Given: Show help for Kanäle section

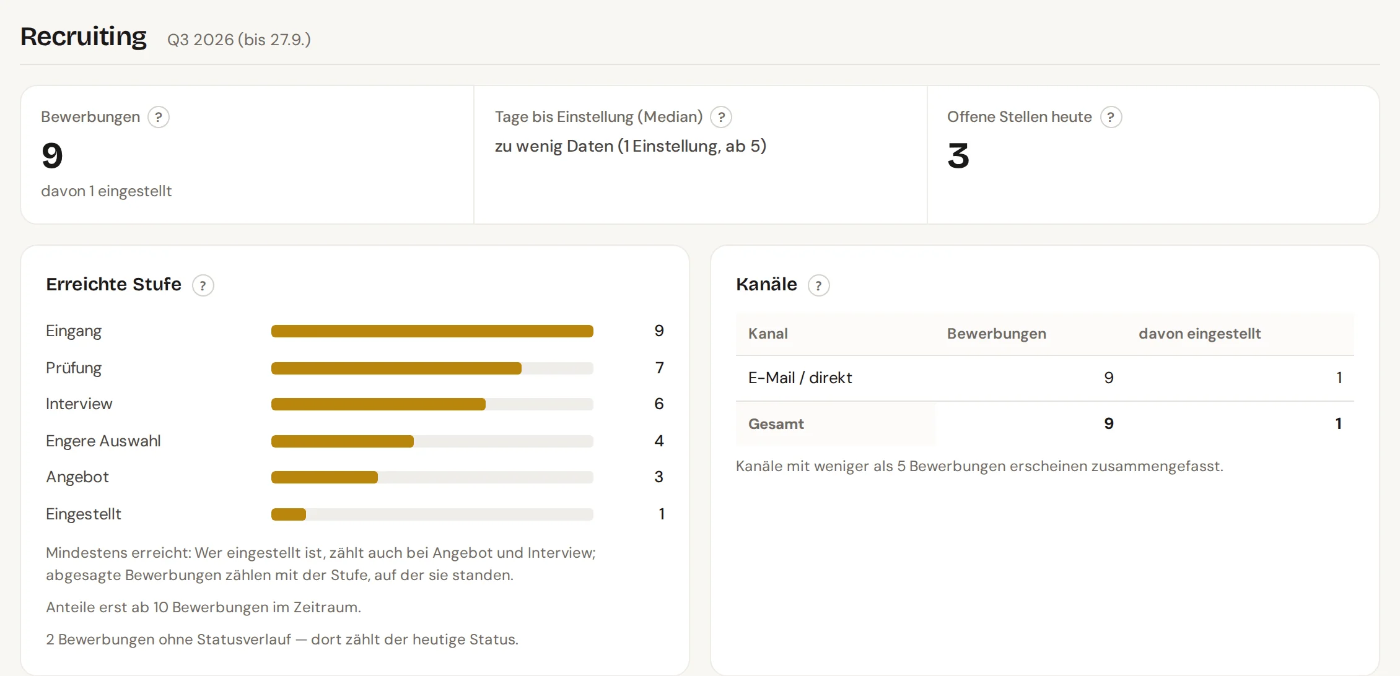Looking at the screenshot, I should [818, 285].
